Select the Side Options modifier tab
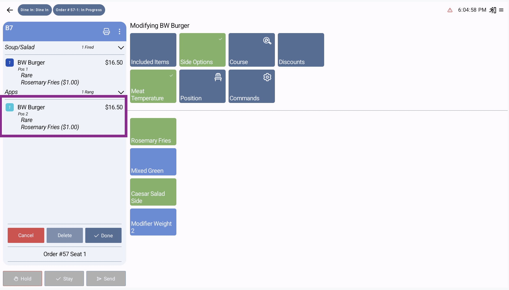The image size is (509, 290). pos(202,50)
